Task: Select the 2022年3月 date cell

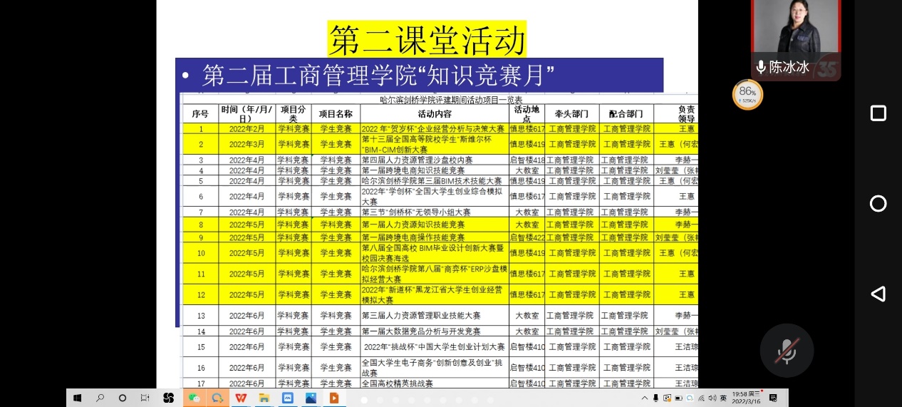Action: (x=247, y=144)
